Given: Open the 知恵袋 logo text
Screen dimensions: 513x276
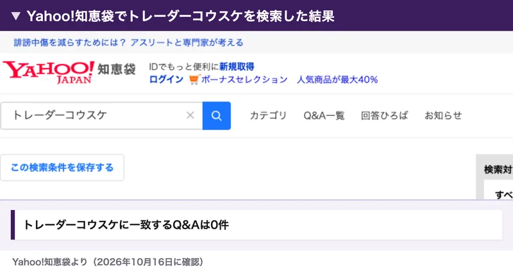Looking at the screenshot, I should click(117, 69).
